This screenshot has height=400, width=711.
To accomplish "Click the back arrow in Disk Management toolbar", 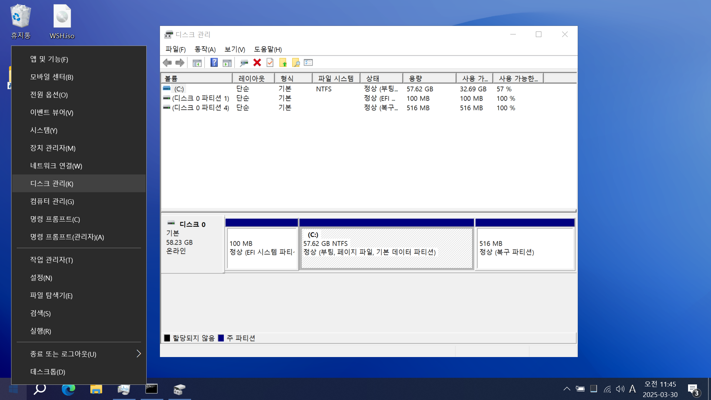I will 167,63.
